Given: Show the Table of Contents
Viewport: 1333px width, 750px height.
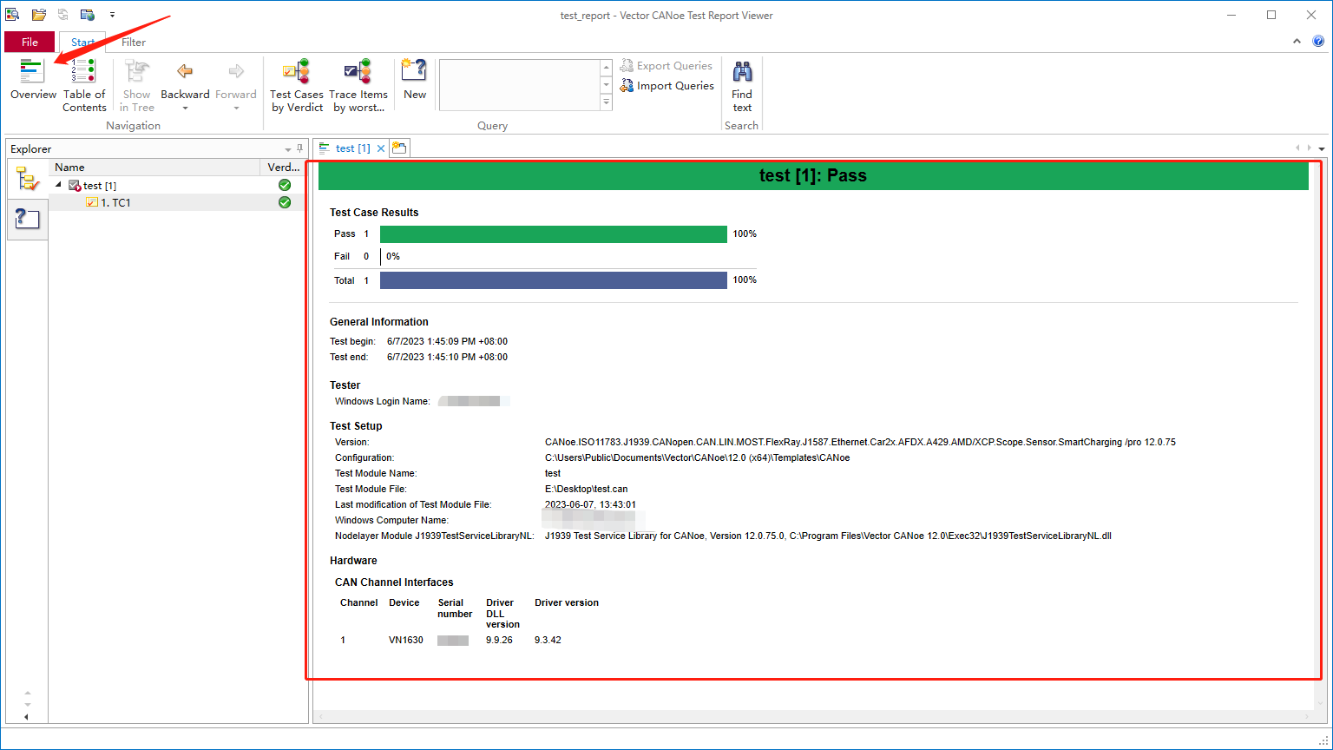Looking at the screenshot, I should [84, 86].
